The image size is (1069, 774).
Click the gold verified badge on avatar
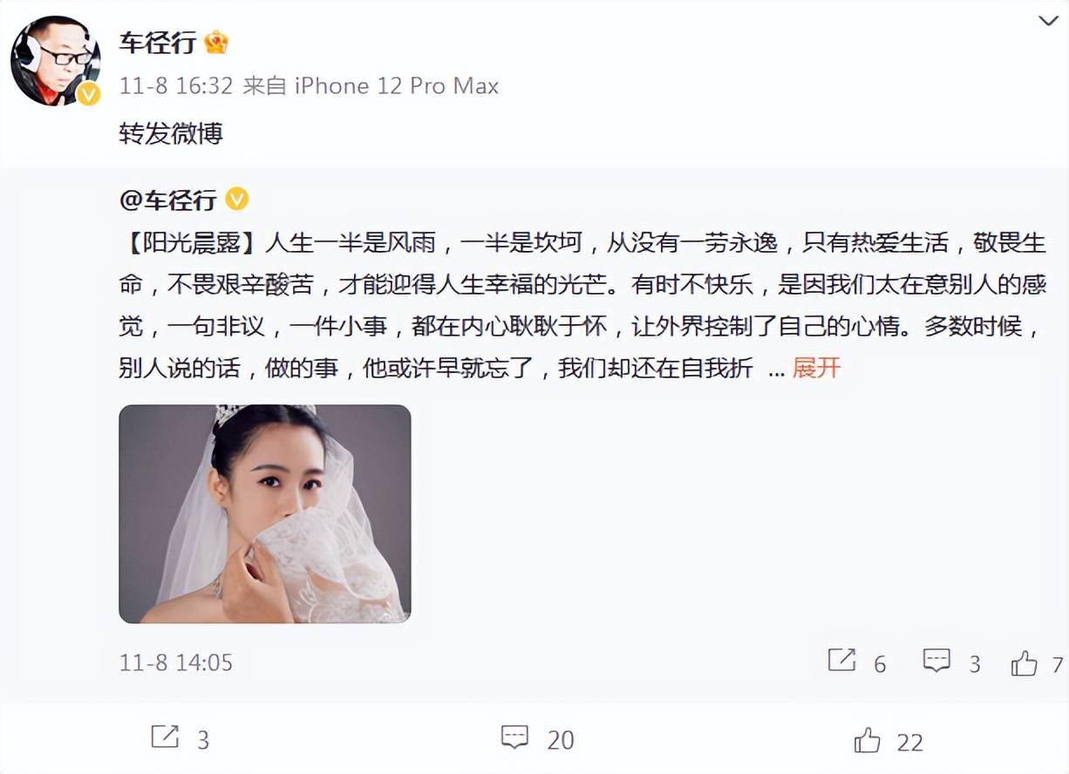coord(88,94)
